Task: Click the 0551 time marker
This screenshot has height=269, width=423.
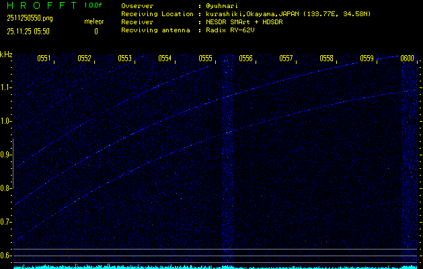Action: click(44, 59)
